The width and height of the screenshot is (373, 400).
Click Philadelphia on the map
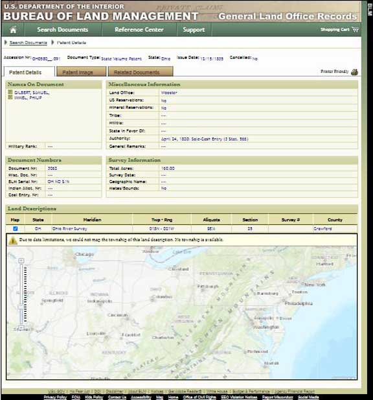point(299,303)
